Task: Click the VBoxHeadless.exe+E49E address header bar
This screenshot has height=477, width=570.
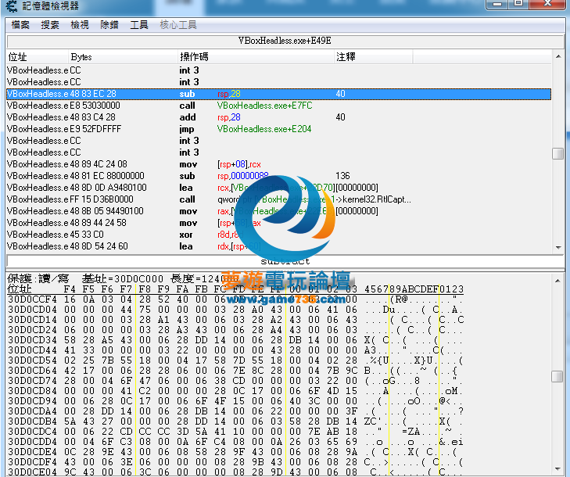Action: point(285,41)
